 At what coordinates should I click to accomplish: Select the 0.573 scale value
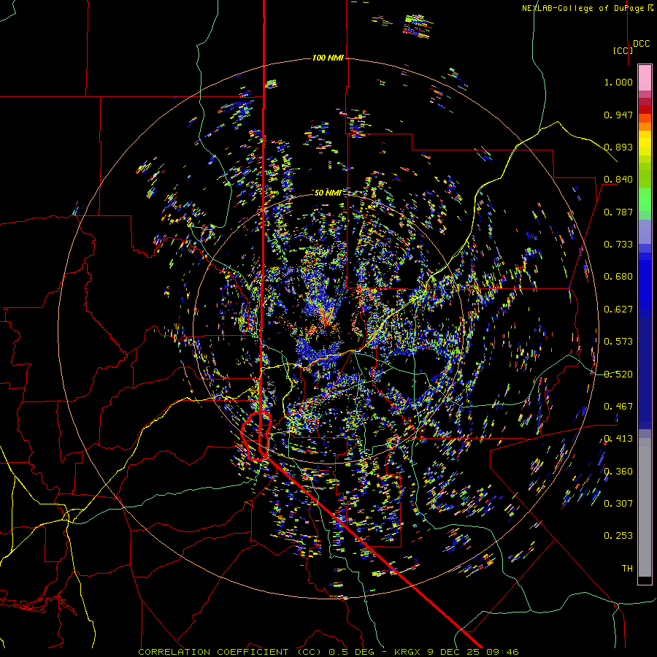point(618,342)
